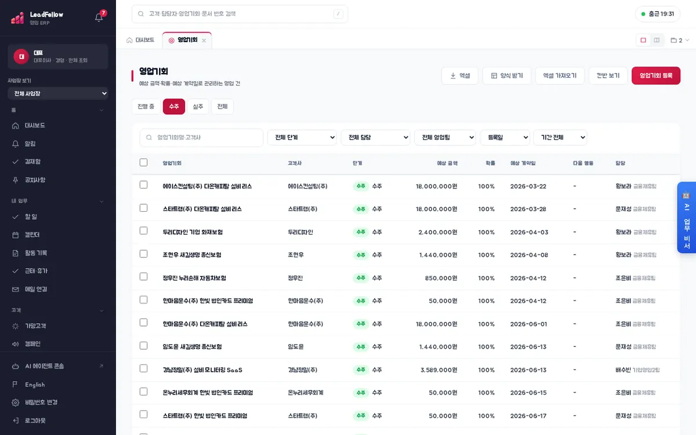Click the 대시보드 home icon in sidebar

16,125
